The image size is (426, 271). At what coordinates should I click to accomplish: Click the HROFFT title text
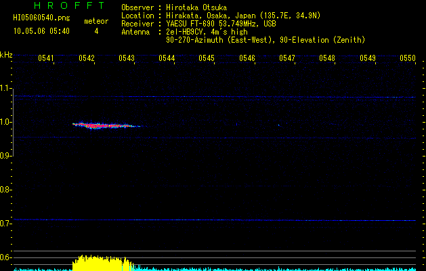tap(70, 5)
